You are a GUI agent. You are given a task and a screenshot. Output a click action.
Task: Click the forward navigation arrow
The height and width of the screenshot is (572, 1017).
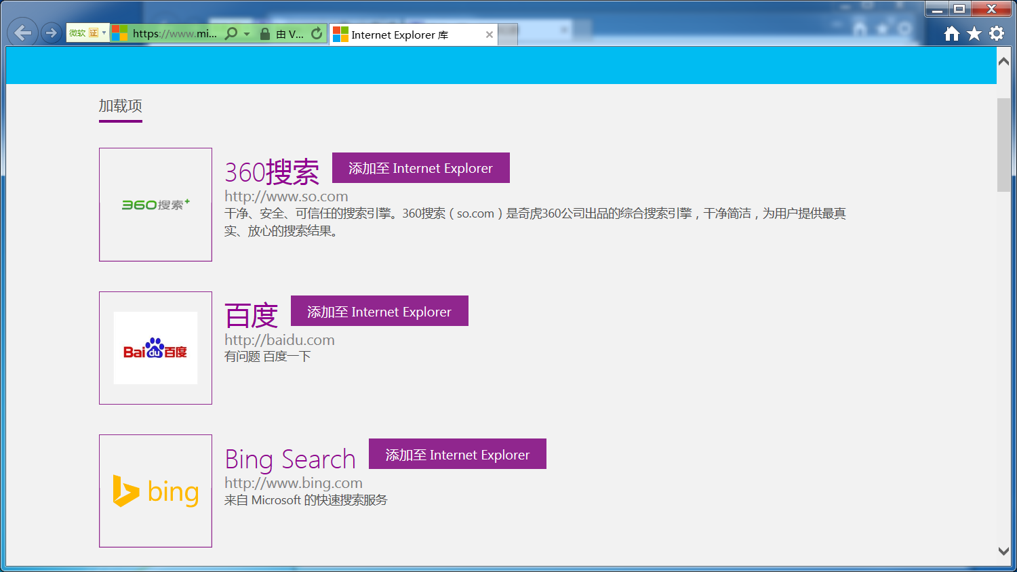(51, 33)
